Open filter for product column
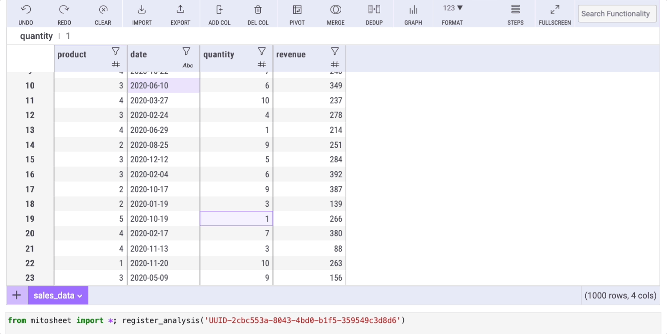667x334 pixels. pyautogui.click(x=116, y=51)
